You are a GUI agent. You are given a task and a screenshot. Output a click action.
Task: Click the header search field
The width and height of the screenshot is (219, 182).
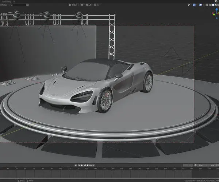click(x=19, y=5)
